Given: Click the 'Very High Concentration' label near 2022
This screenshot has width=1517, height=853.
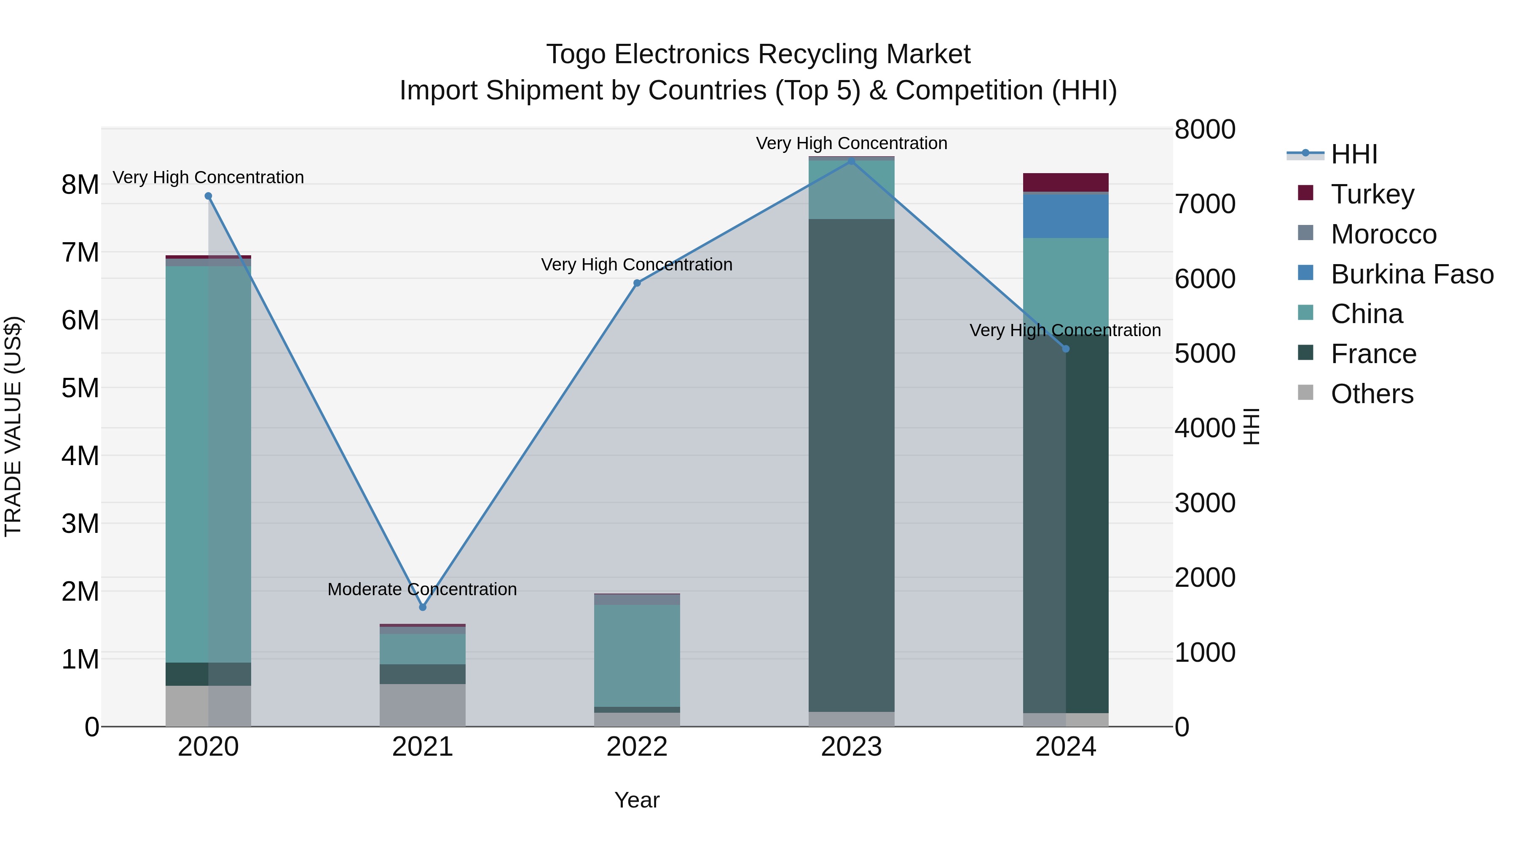Looking at the screenshot, I should pos(637,264).
